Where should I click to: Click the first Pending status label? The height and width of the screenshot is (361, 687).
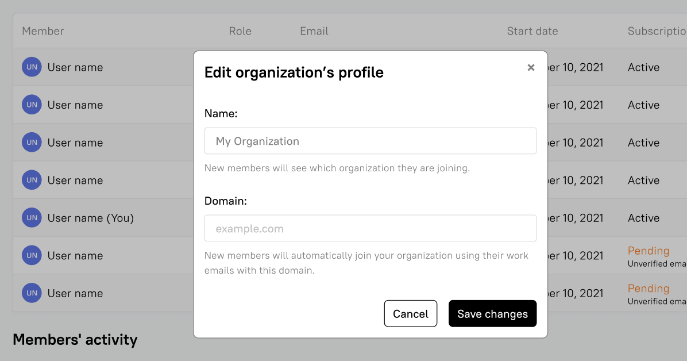click(x=649, y=251)
